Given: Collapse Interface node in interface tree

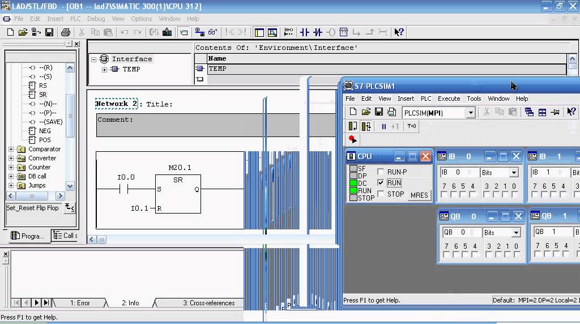Looking at the screenshot, I should (x=93, y=59).
